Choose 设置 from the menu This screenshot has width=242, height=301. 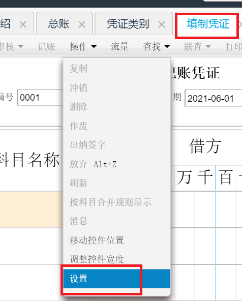coord(117,279)
